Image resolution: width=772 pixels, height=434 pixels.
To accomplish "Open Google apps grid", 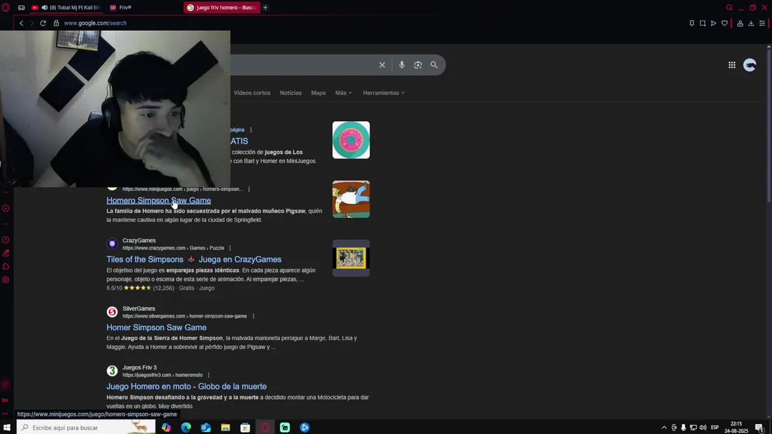I will point(732,65).
